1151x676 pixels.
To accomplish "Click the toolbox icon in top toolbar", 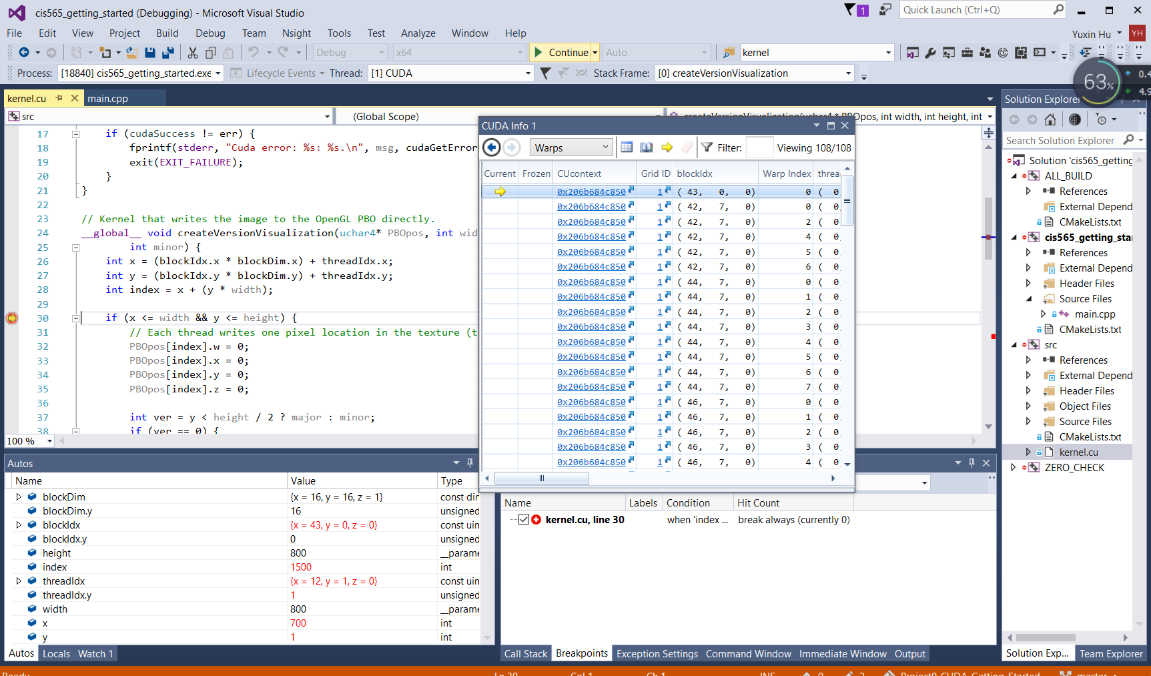I will pos(967,53).
